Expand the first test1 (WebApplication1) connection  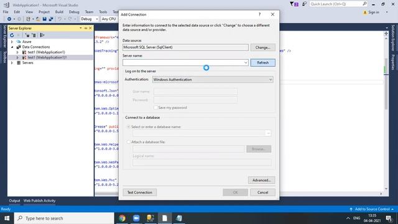point(17,52)
